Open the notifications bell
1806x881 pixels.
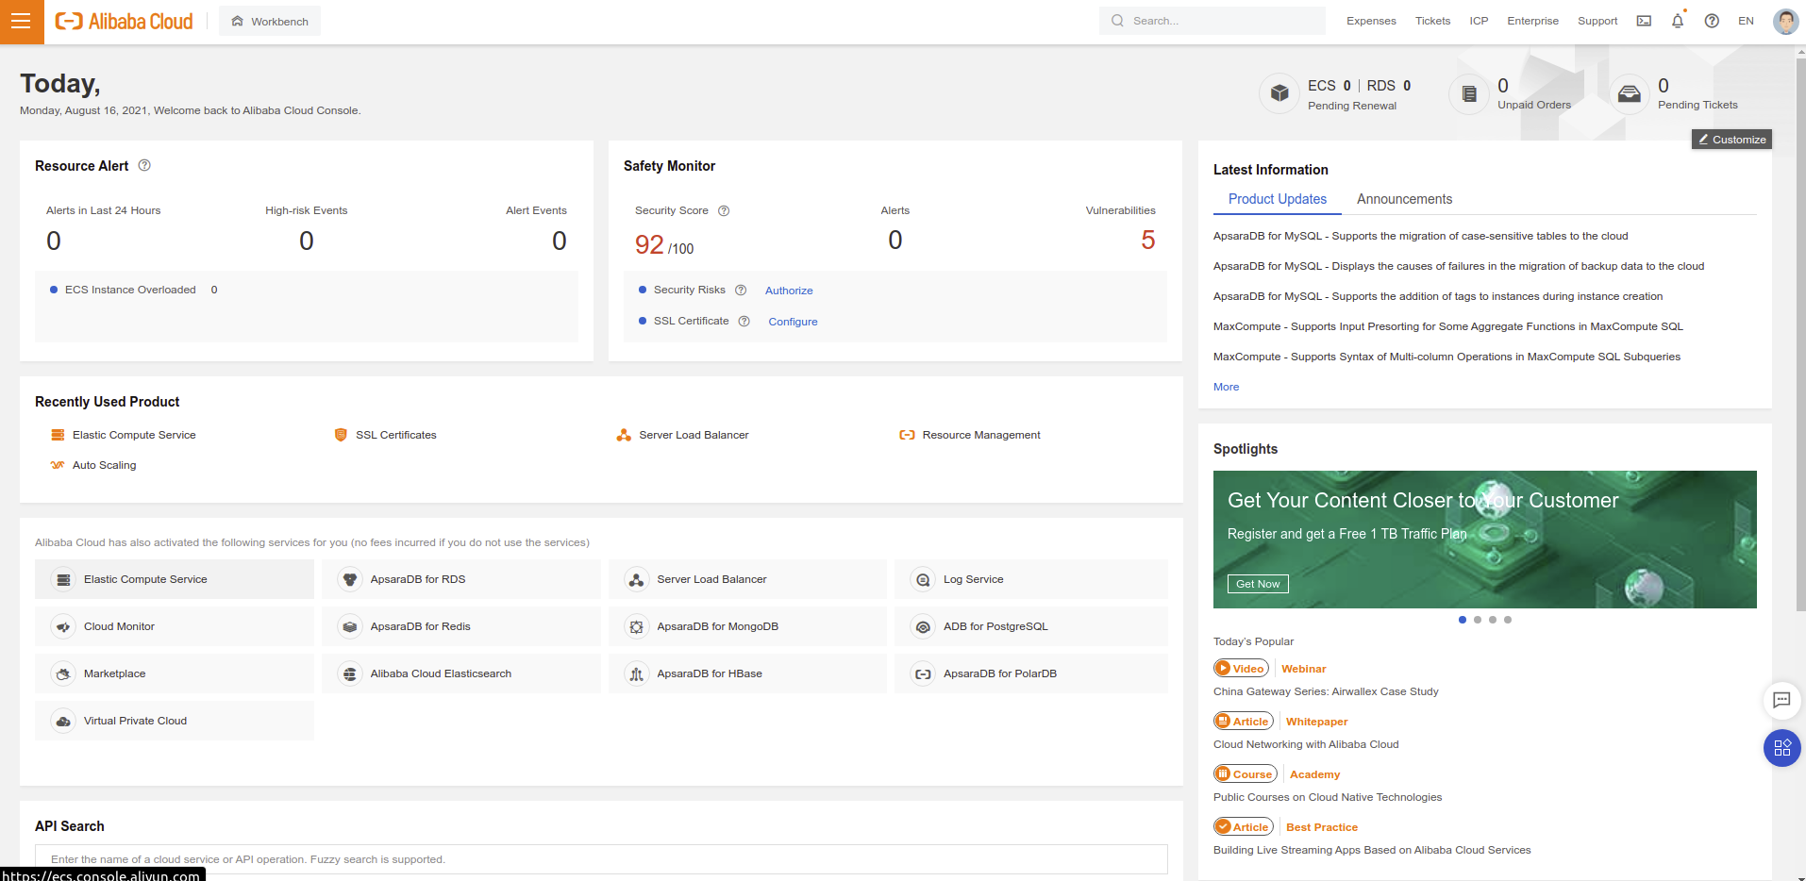pyautogui.click(x=1678, y=21)
